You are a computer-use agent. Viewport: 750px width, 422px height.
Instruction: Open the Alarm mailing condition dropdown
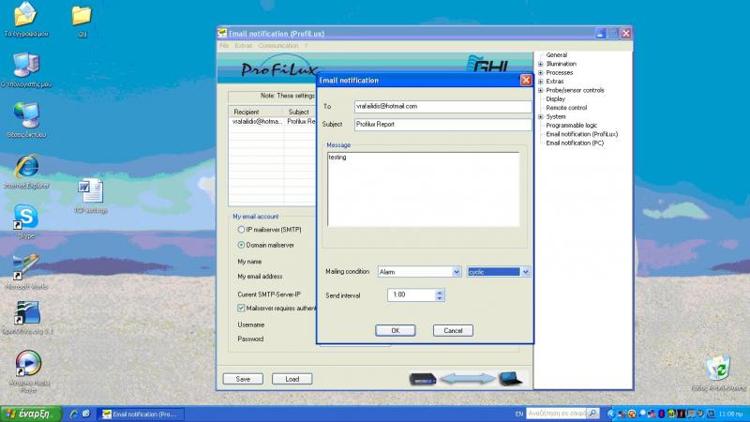pyautogui.click(x=457, y=272)
